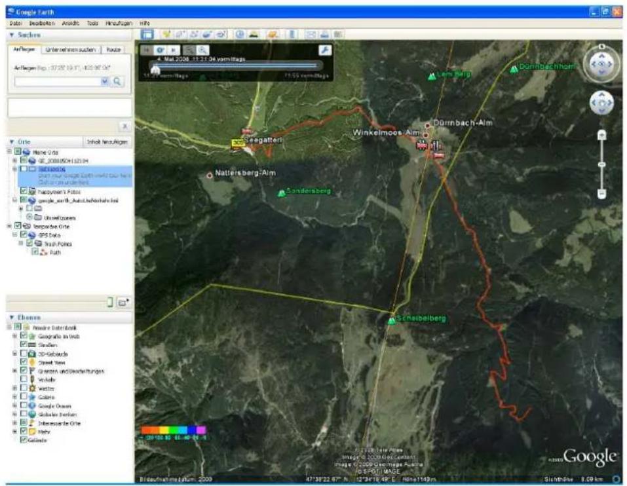Viewport: 627px width, 486px height.
Task: Click the time slider handle
Action: 155,70
